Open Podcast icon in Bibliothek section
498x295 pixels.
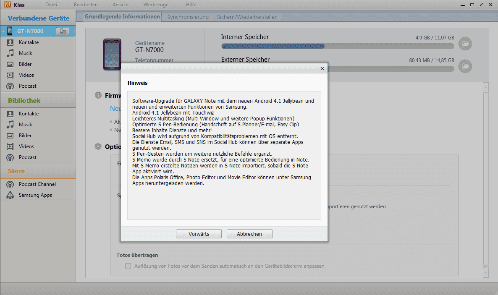click(x=10, y=157)
